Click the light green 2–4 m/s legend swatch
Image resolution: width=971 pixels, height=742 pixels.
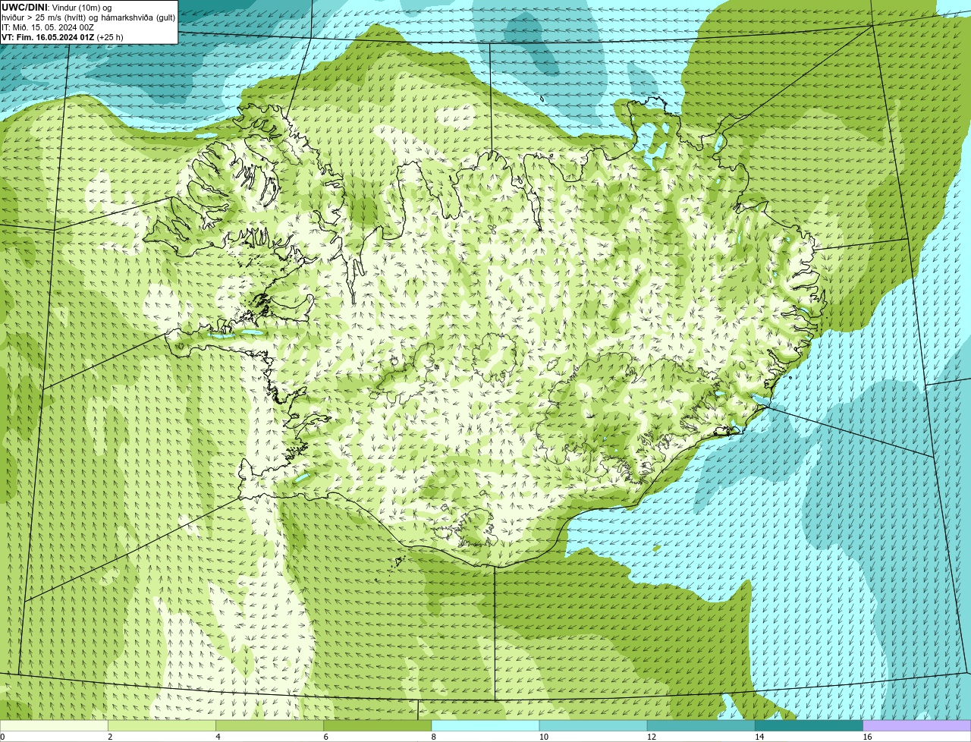(x=162, y=725)
